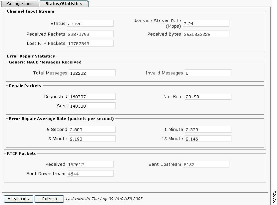277x205 pixels.
Task: Select the Status/Statistics tab
Action: 64,4
